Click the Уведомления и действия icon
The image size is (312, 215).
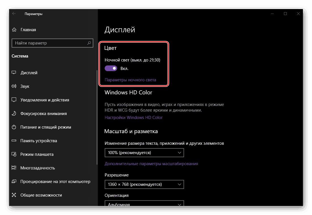[x=14, y=100]
